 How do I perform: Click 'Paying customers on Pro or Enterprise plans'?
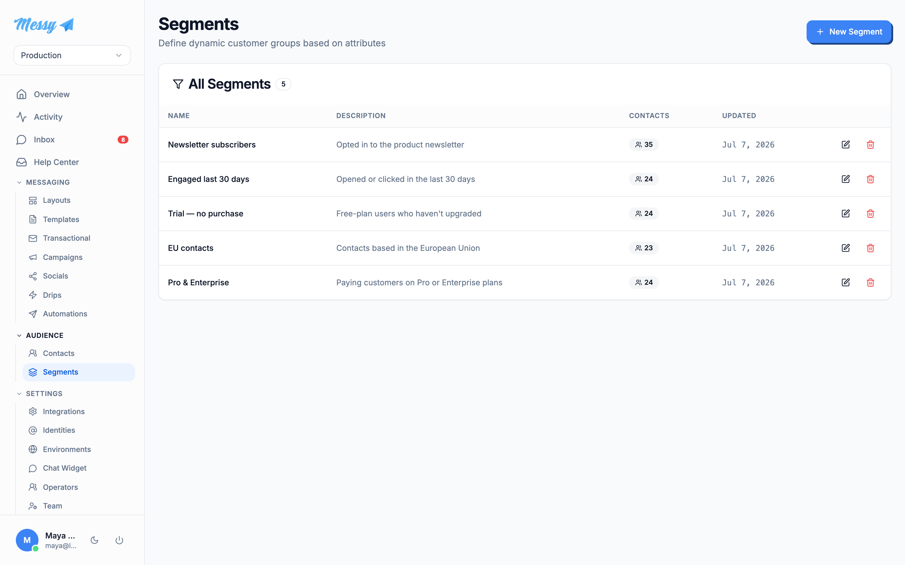[419, 282]
